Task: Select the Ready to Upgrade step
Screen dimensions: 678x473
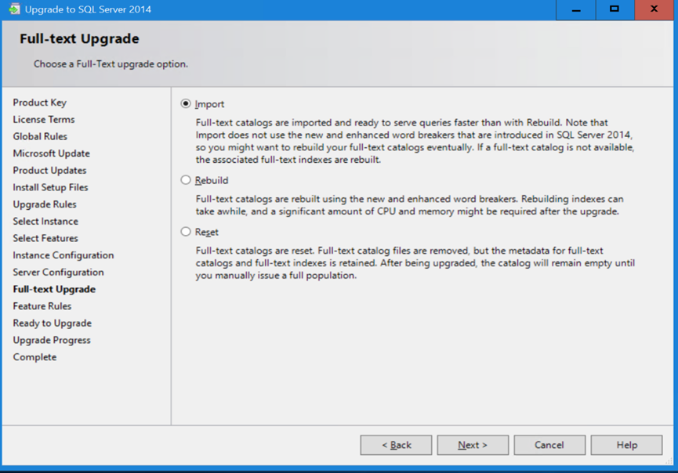Action: [x=53, y=323]
